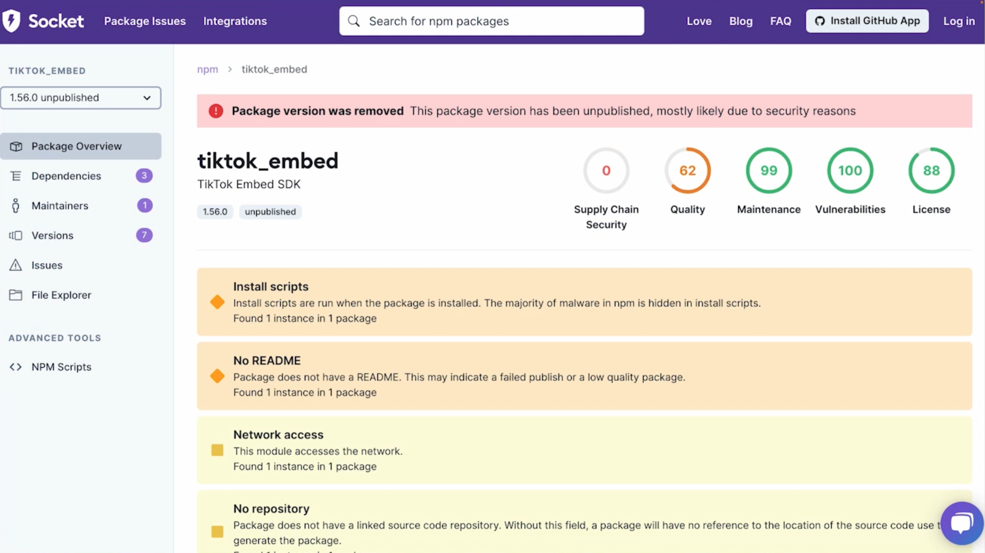
Task: Click the License score 88 gauge
Action: 932,171
